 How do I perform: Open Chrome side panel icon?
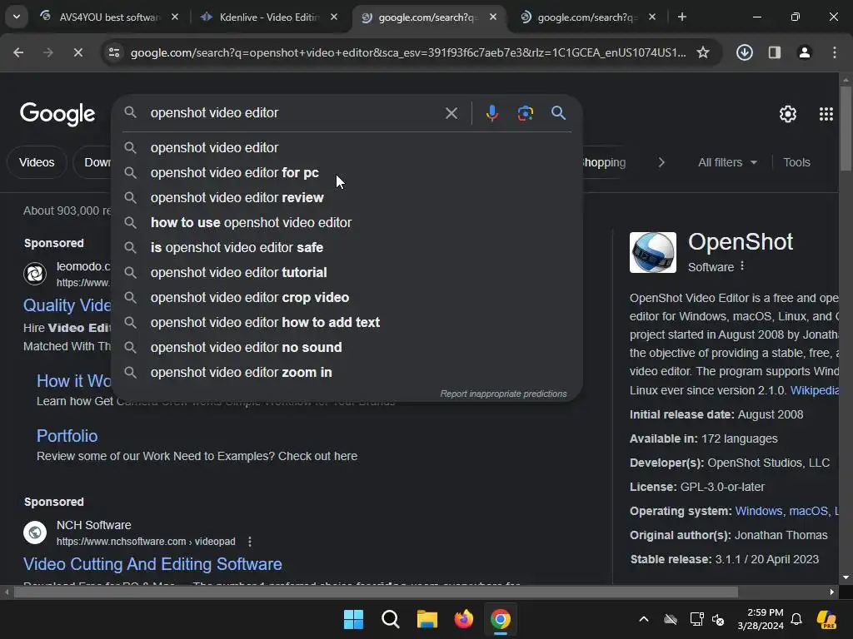point(774,52)
